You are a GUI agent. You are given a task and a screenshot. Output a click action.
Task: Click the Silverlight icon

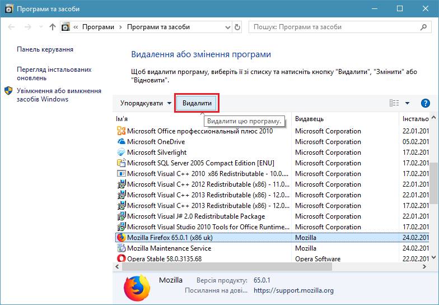point(121,152)
